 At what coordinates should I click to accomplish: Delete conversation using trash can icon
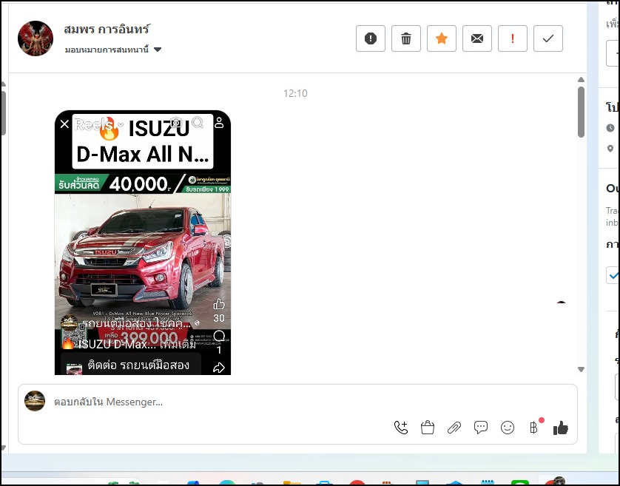click(406, 38)
